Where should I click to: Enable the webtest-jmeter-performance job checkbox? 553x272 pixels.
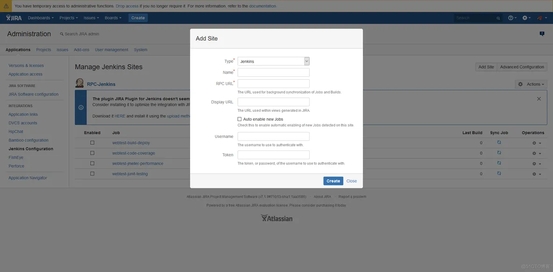pyautogui.click(x=92, y=163)
